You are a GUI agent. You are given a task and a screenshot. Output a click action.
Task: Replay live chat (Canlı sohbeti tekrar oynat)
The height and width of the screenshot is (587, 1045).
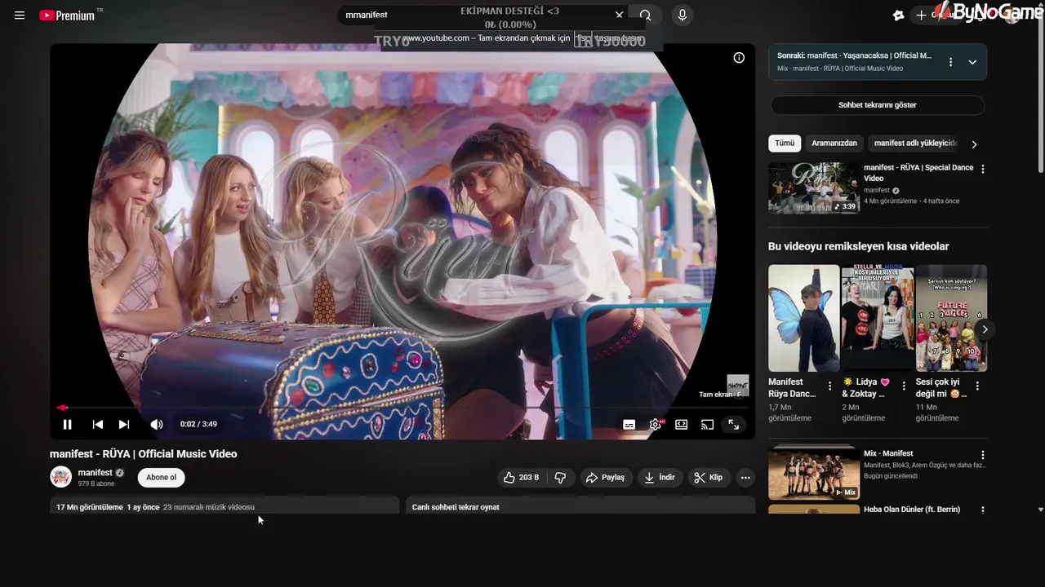coord(580,505)
